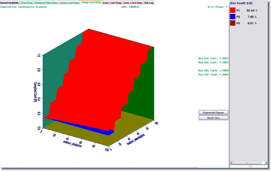Click the red P1 region in the diagram
271x171 pixels.
(x=105, y=78)
